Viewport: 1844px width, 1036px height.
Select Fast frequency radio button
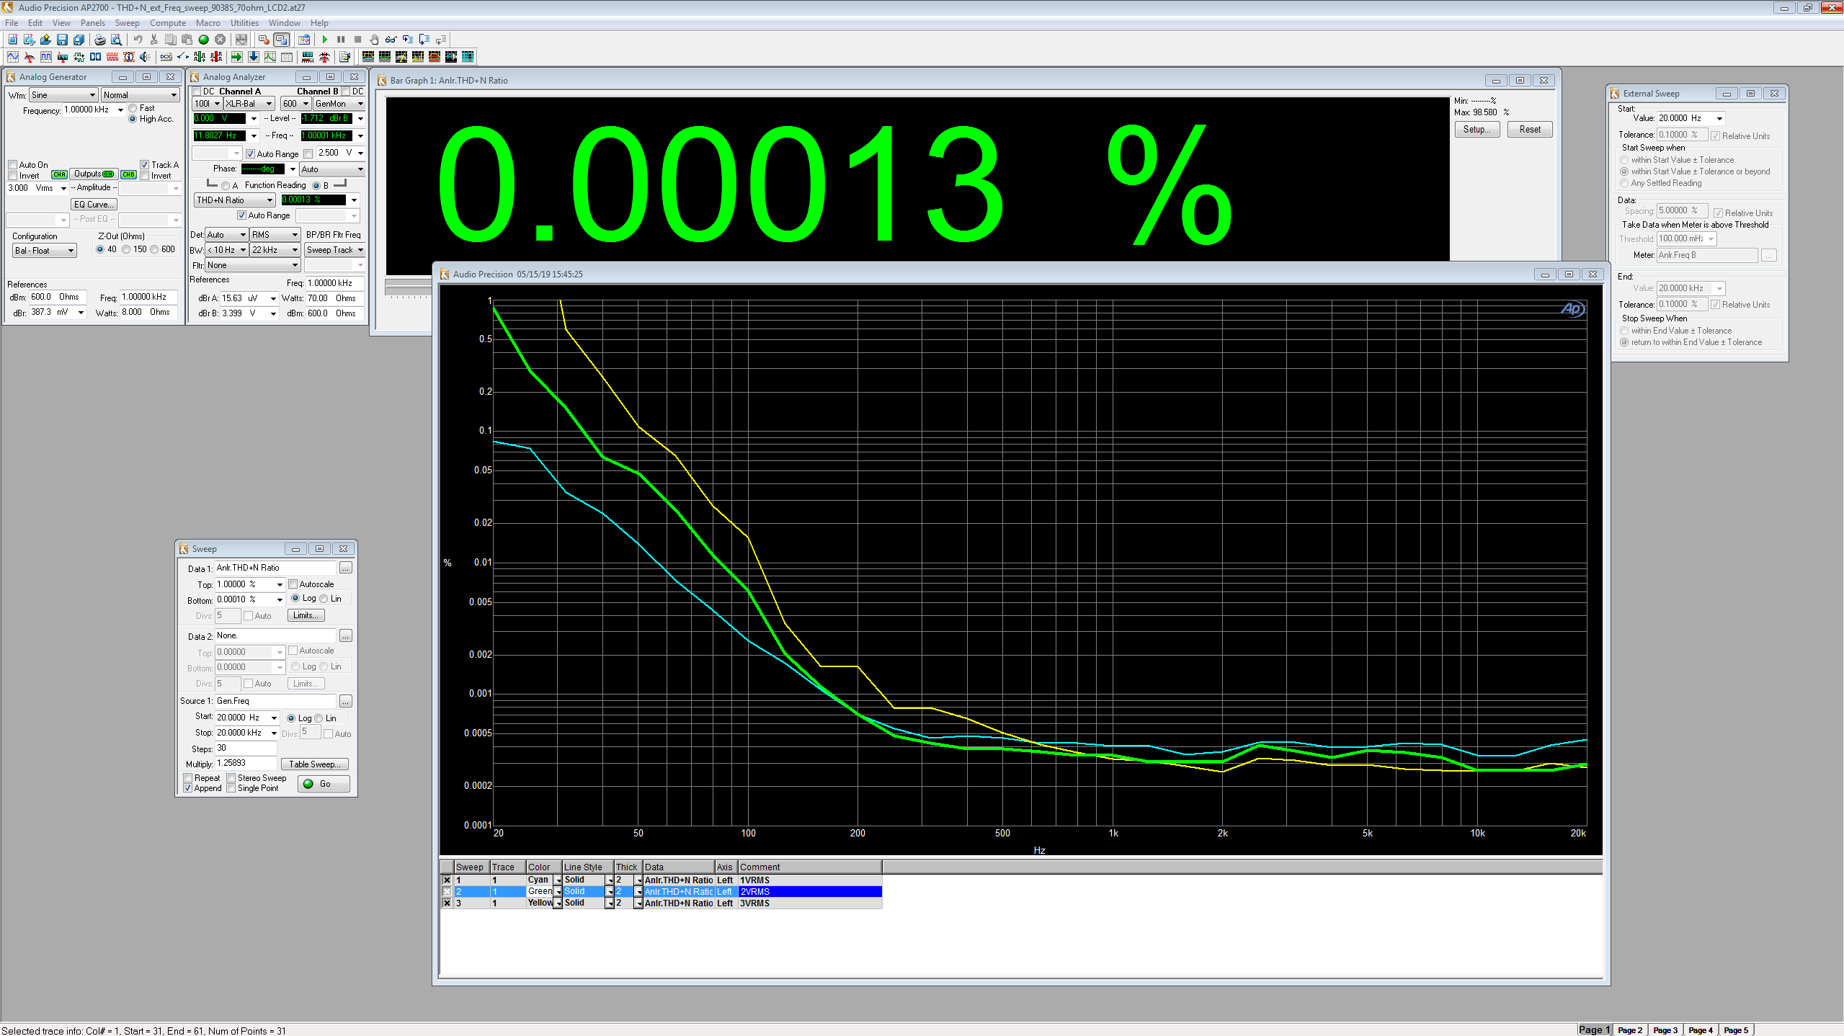click(x=133, y=108)
